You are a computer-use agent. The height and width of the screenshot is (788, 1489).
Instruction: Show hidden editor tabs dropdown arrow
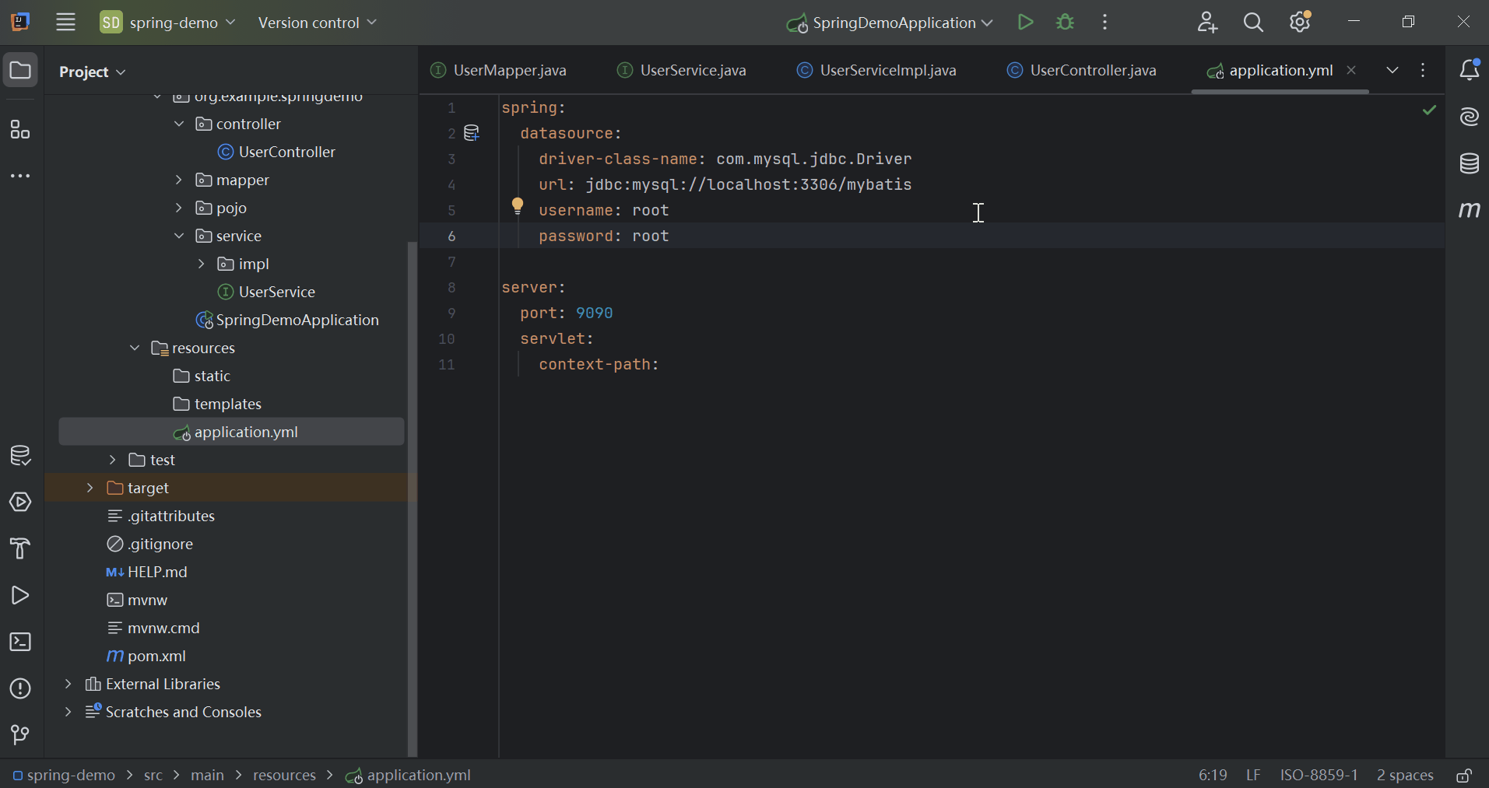tap(1392, 70)
